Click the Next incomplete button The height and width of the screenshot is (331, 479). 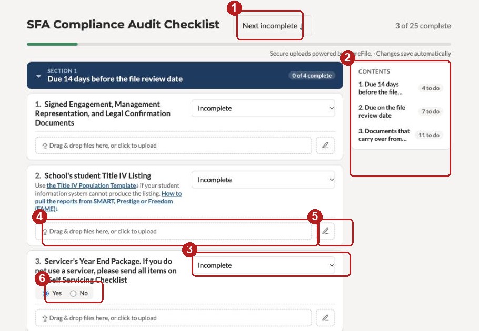click(273, 26)
